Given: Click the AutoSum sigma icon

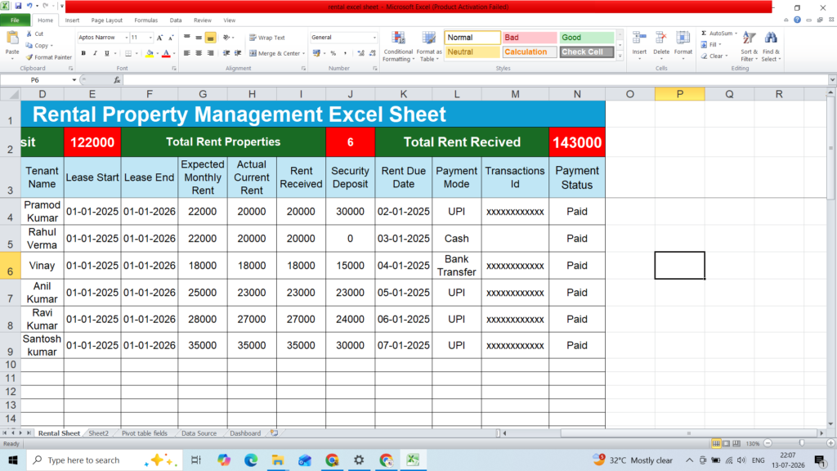Looking at the screenshot, I should (x=704, y=33).
